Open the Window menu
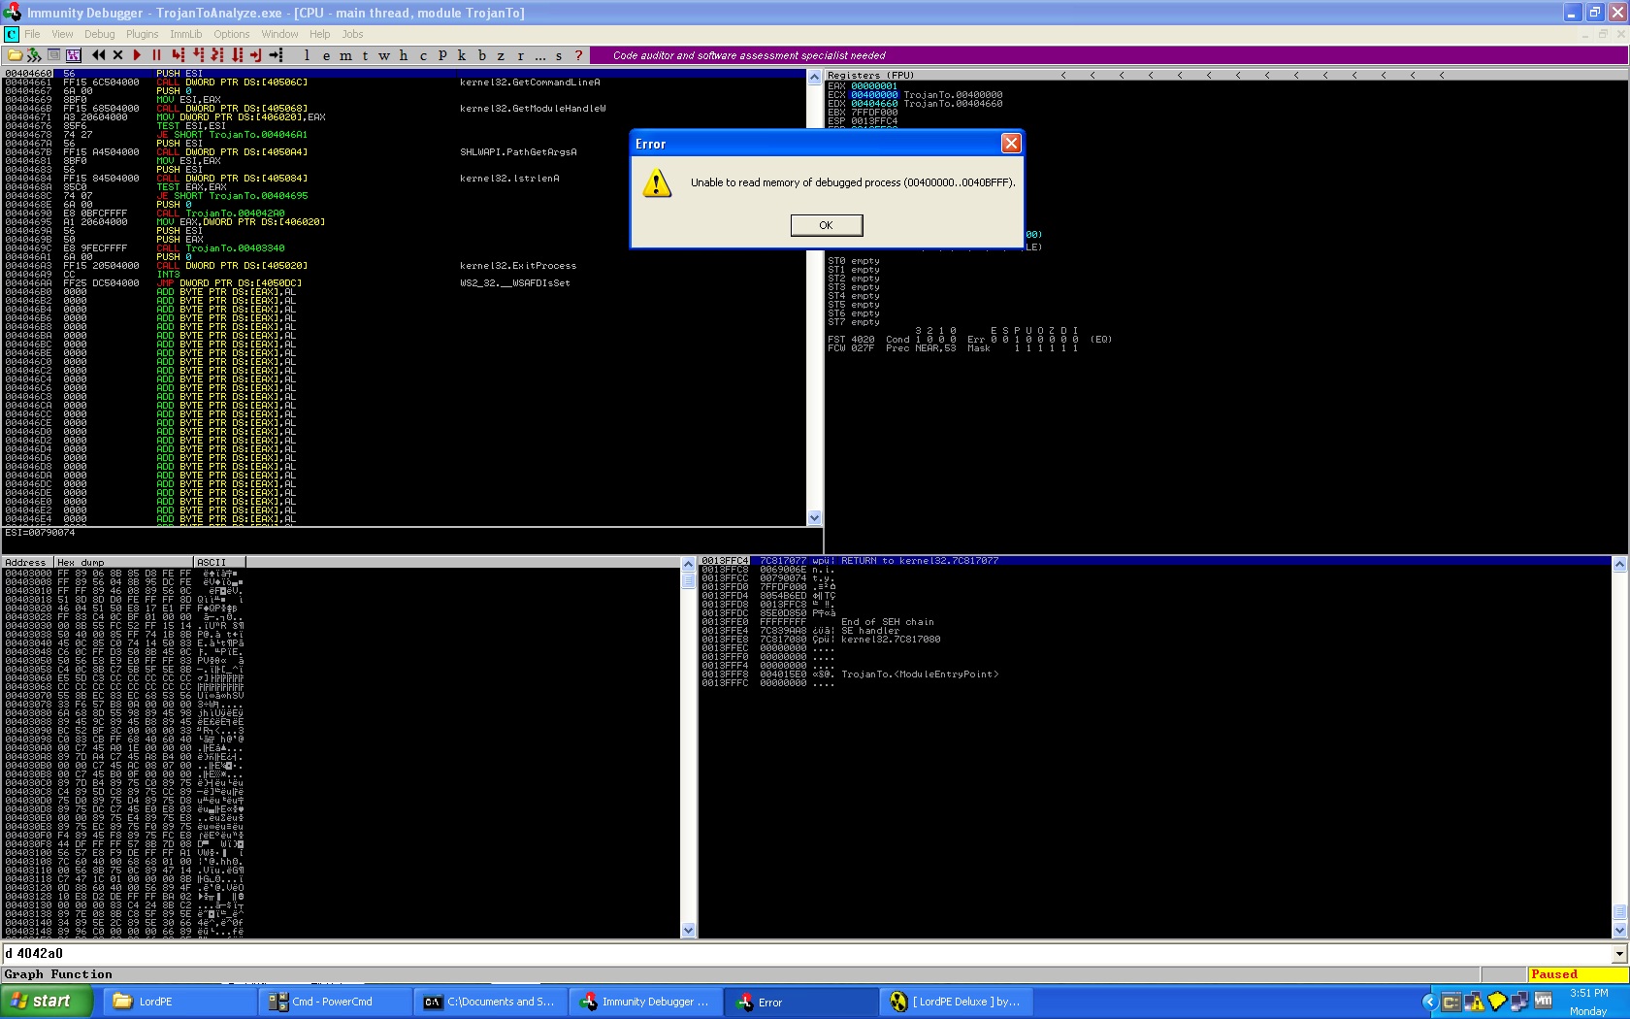The image size is (1630, 1019). (x=279, y=34)
